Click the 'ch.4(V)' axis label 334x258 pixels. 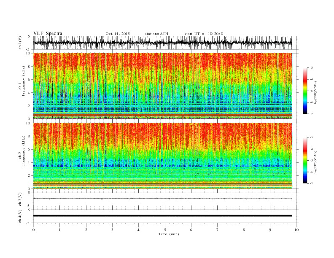click(20, 216)
